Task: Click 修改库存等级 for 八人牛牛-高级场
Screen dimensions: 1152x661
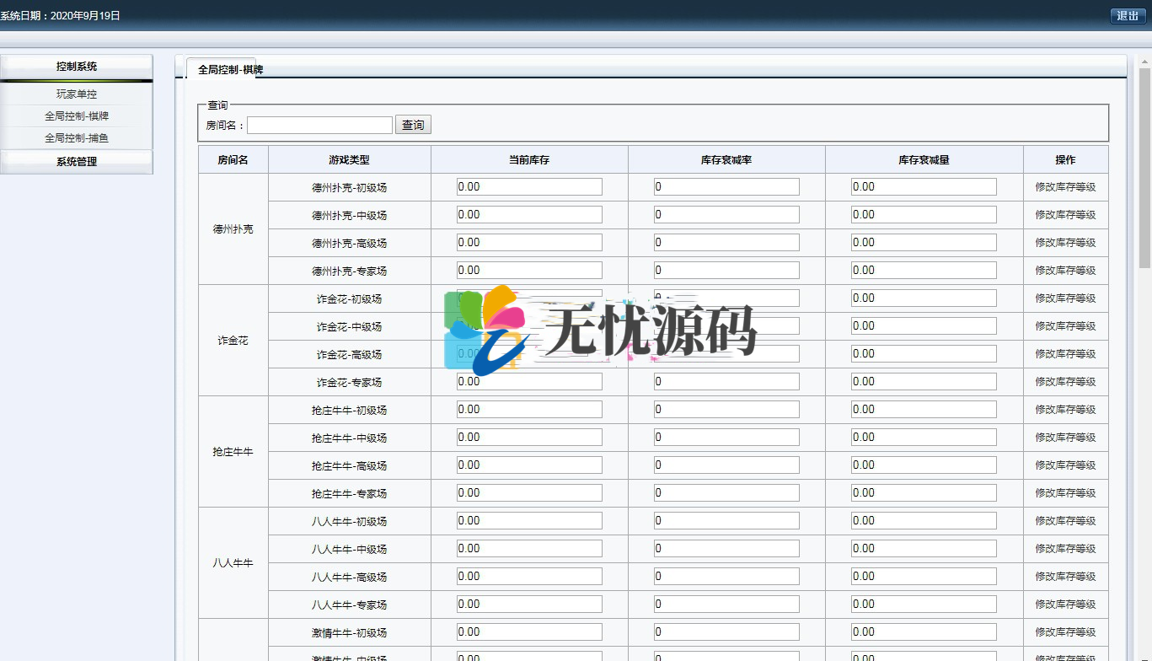Action: (x=1065, y=576)
